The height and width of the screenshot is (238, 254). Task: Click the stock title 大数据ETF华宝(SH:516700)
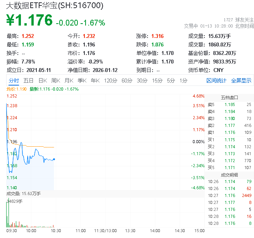point(55,5)
